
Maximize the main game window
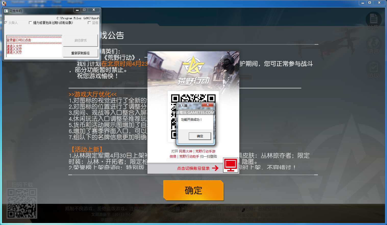370,3
